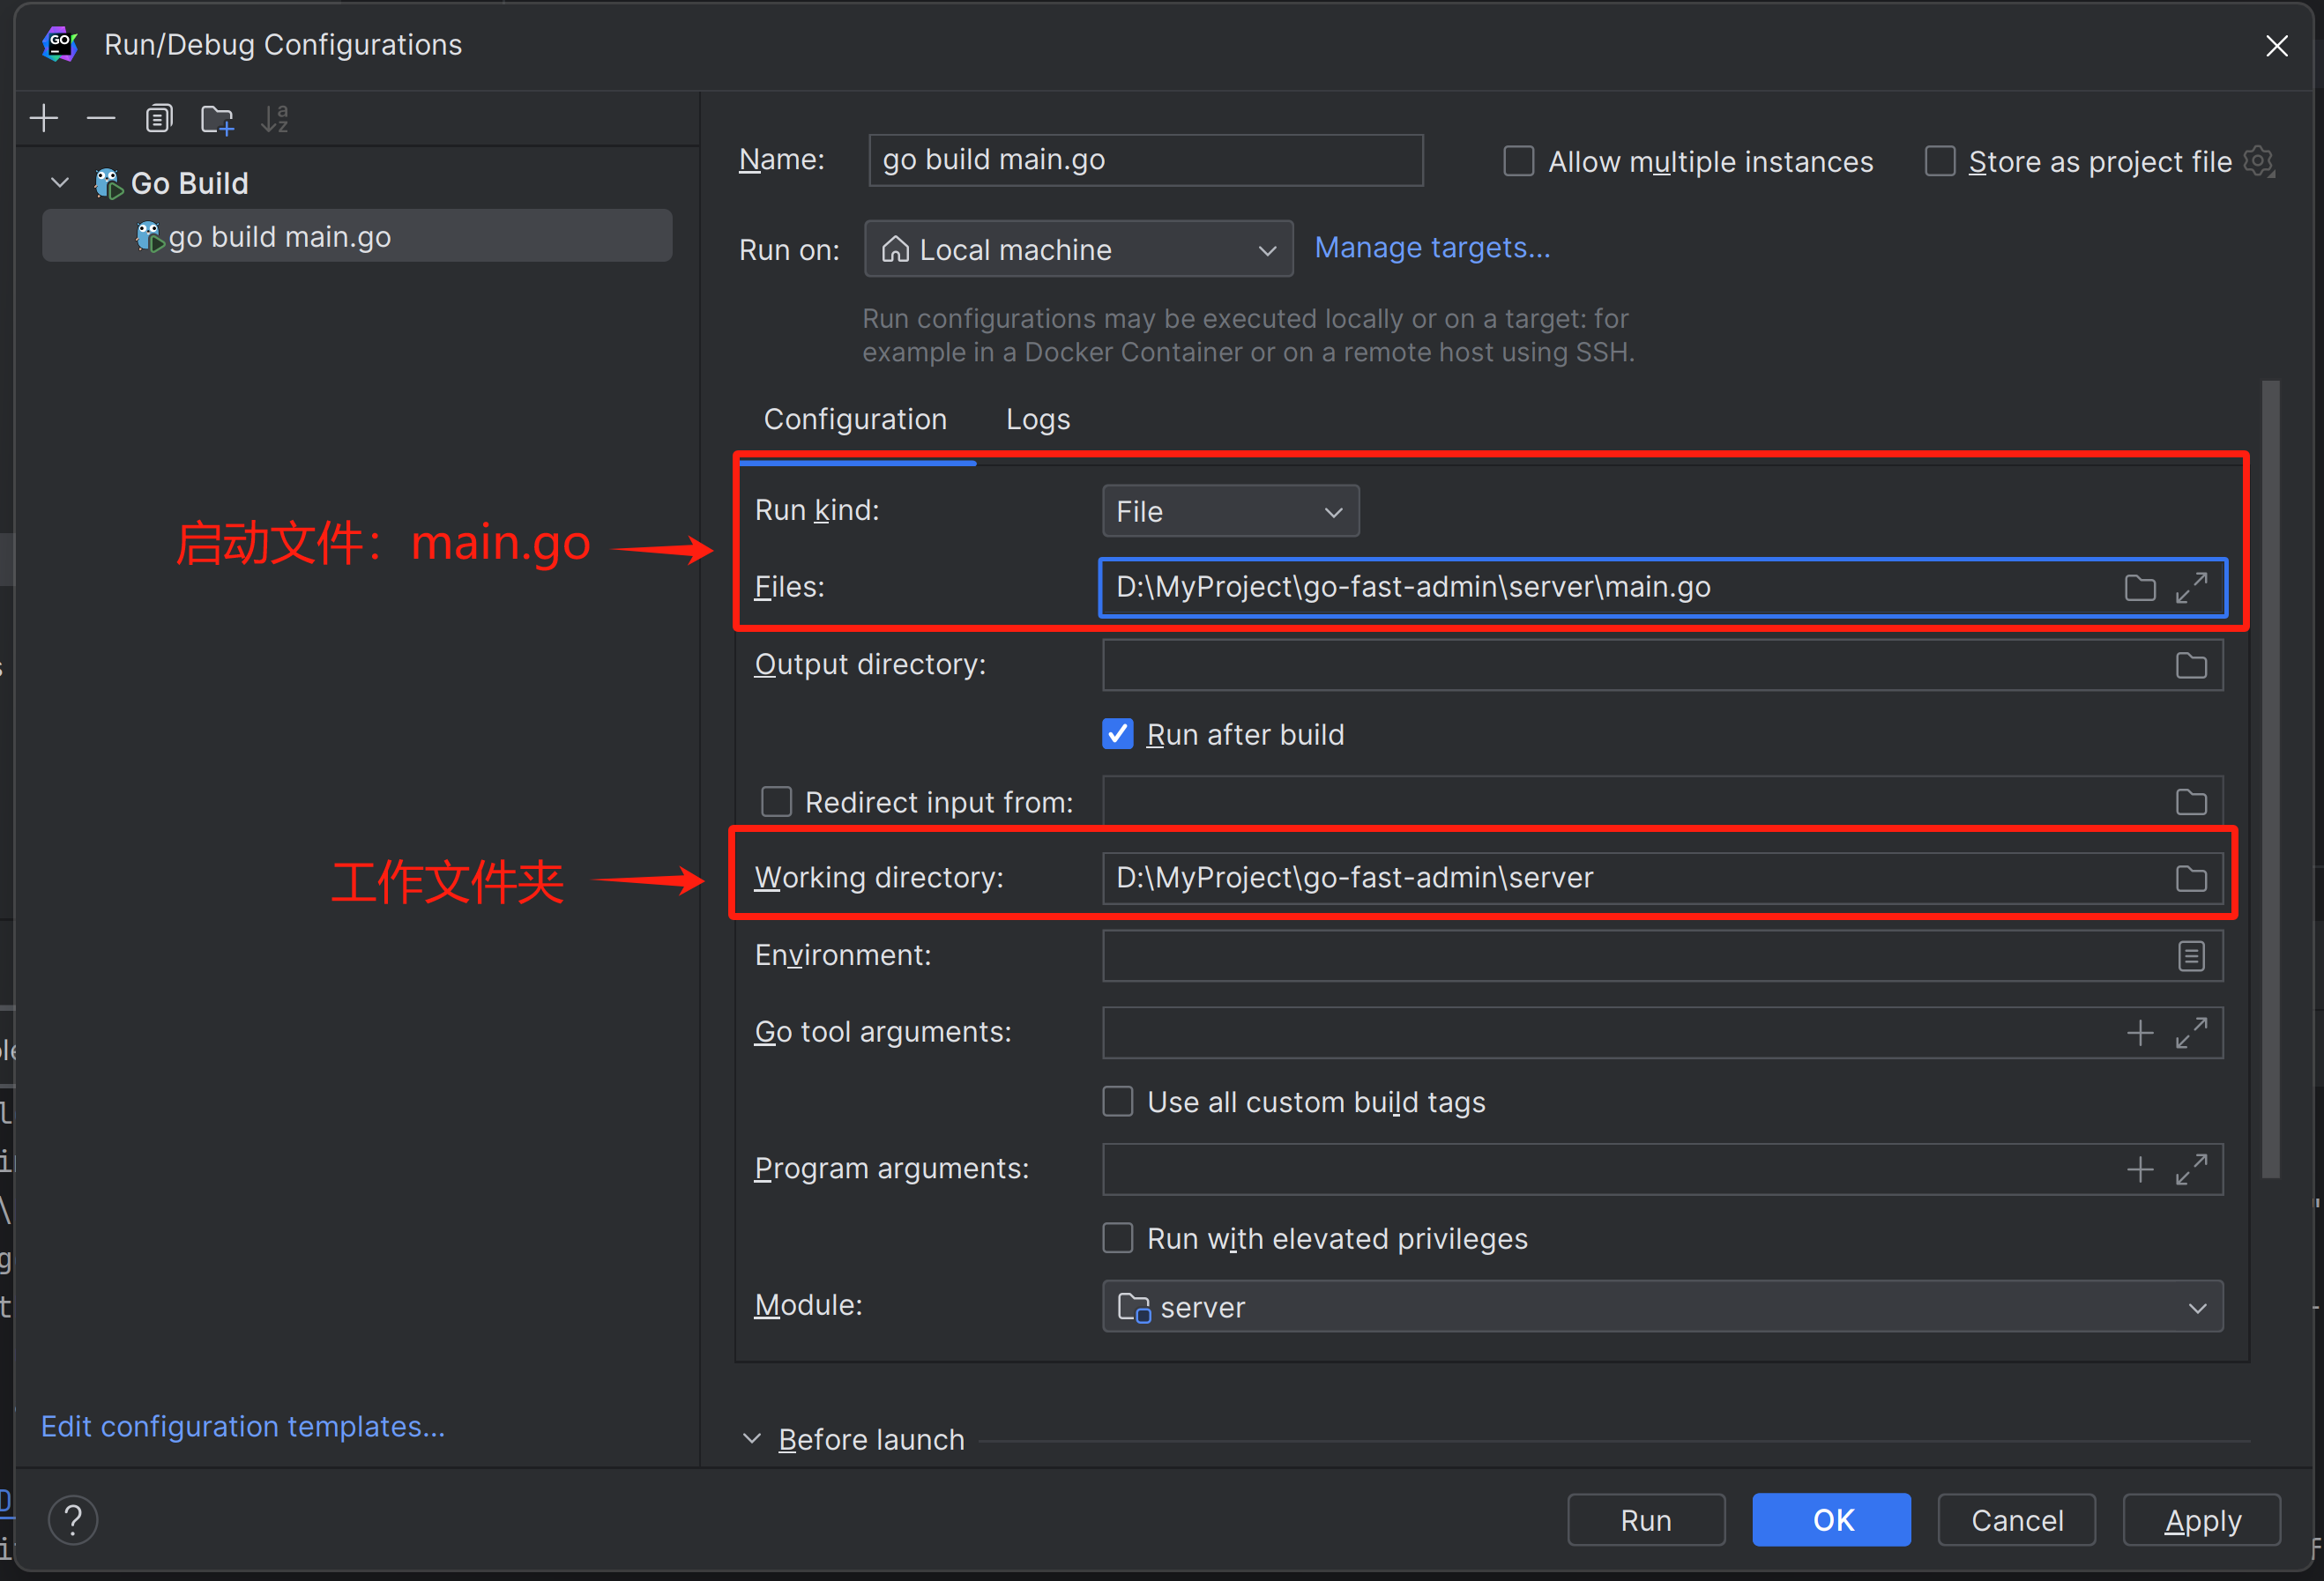Sort configurations alphabetically icon
The height and width of the screenshot is (1581, 2324).
click(274, 119)
